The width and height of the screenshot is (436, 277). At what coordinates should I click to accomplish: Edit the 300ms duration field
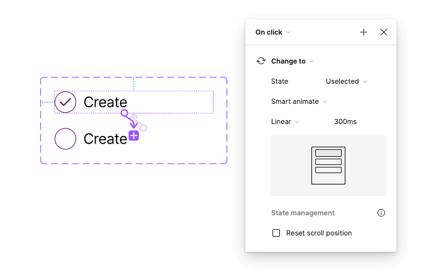click(345, 122)
